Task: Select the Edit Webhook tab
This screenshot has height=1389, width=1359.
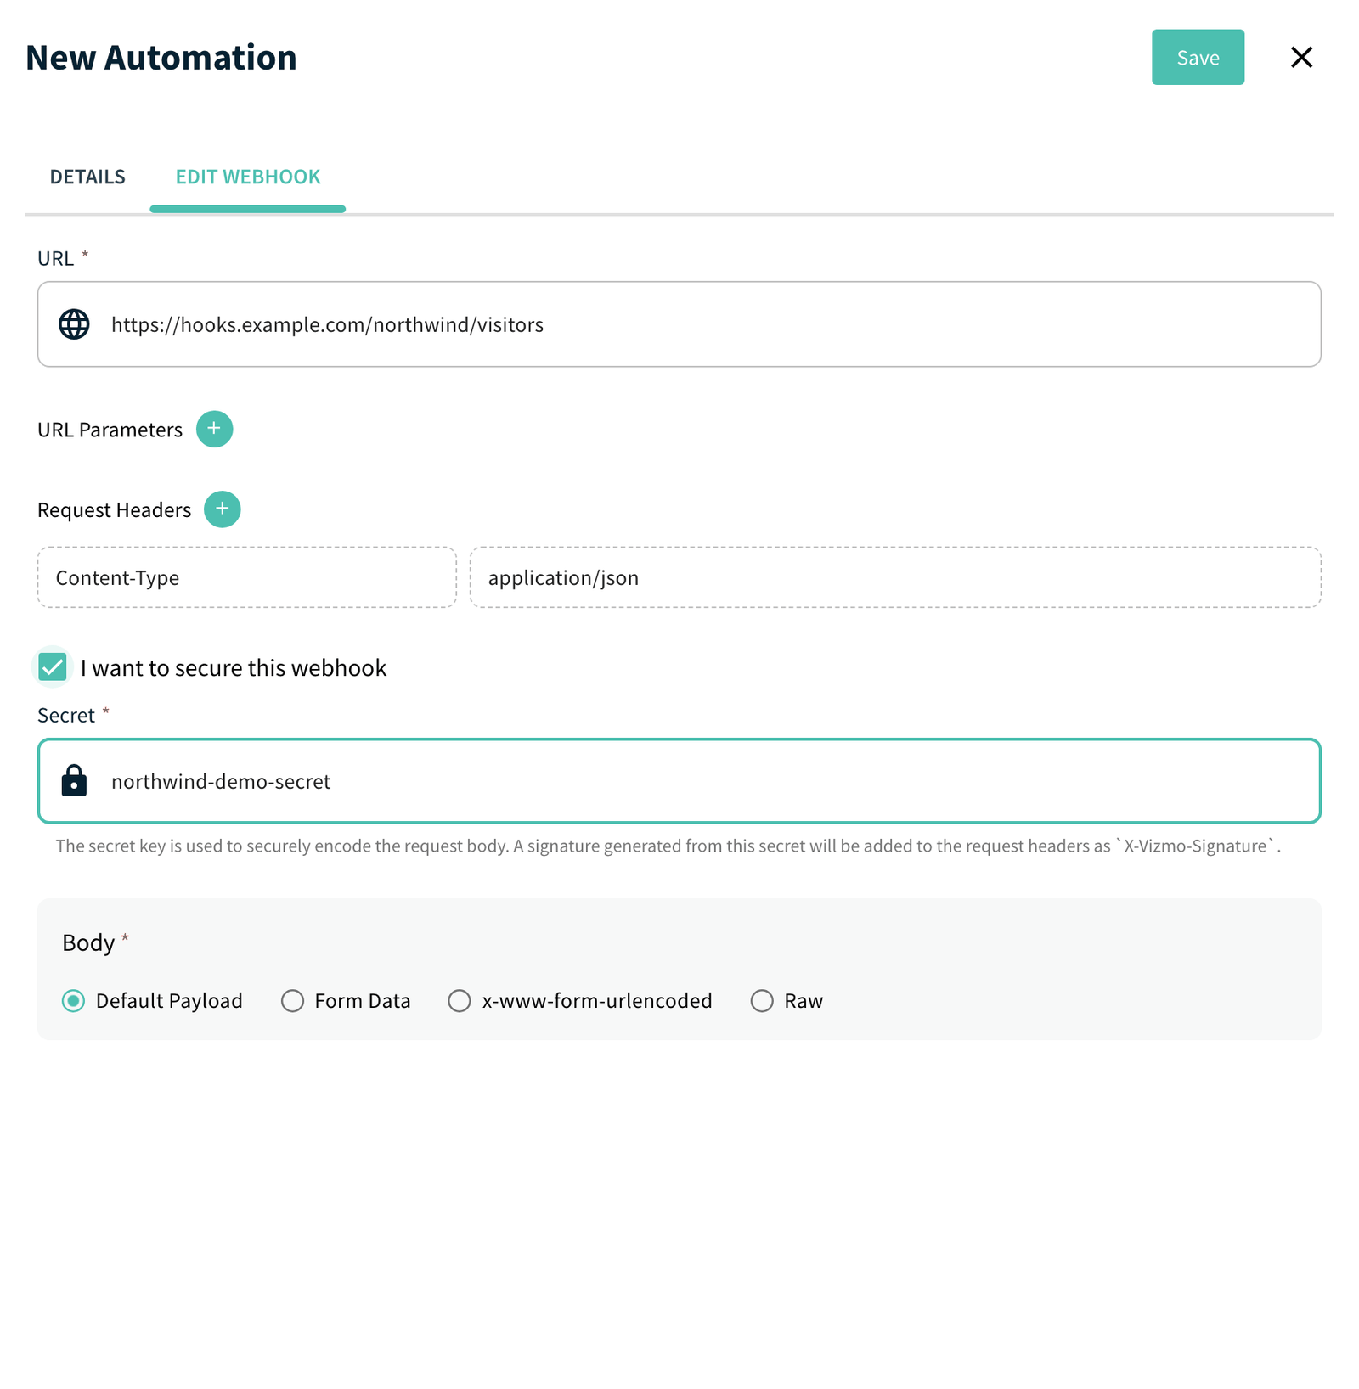Action: point(248,177)
